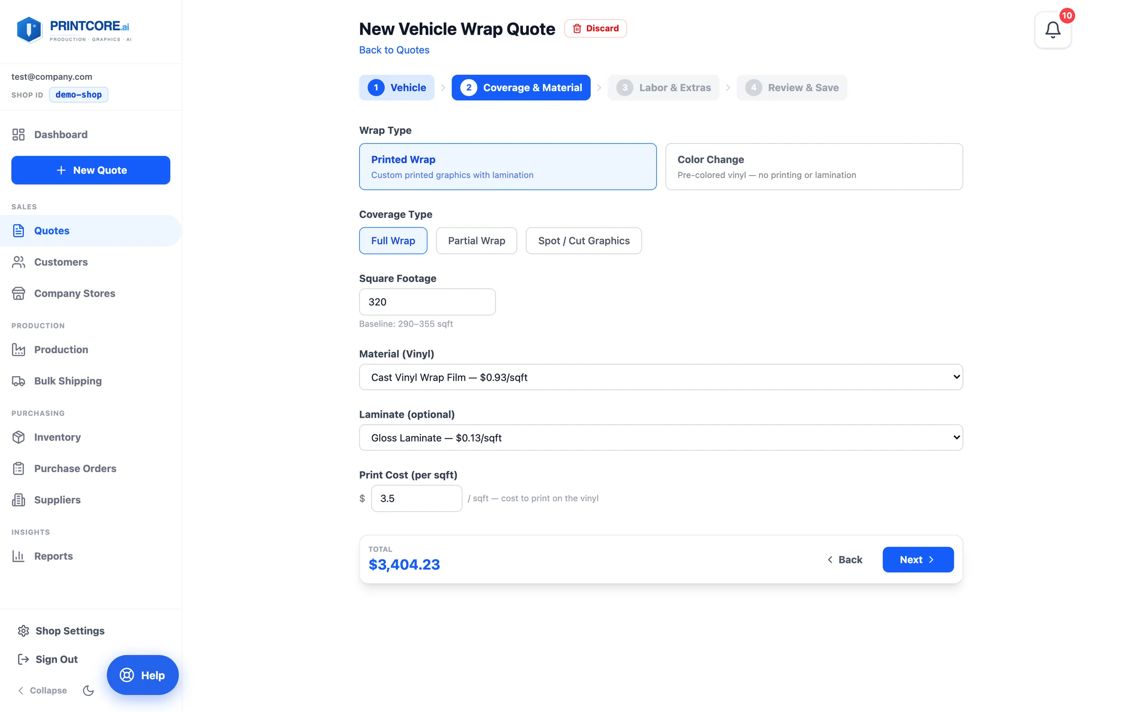Click the plus icon in New Quote
This screenshot has width=1140, height=712.
tap(61, 170)
